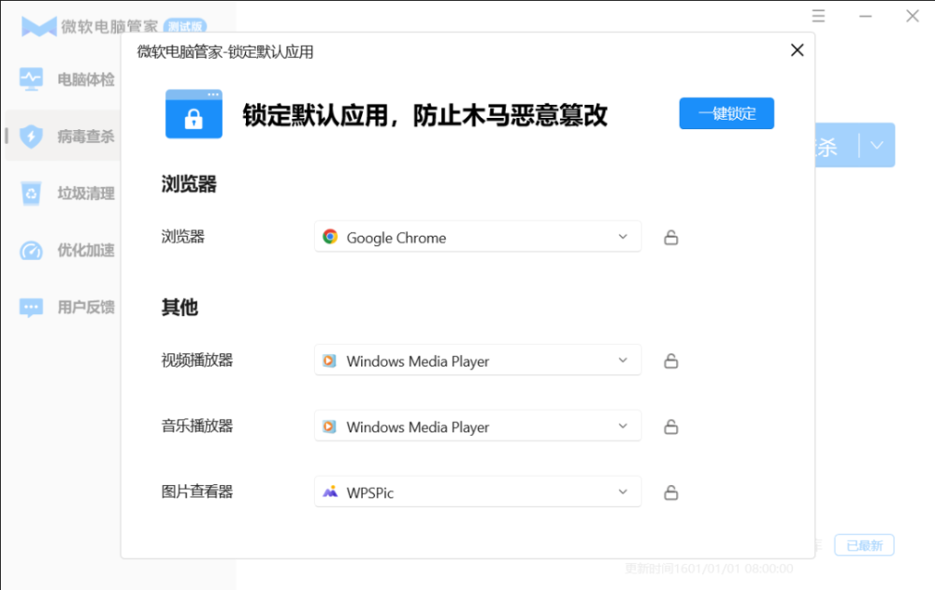Open the hamburger menu in title bar
Image resolution: width=935 pixels, height=590 pixels.
[819, 16]
